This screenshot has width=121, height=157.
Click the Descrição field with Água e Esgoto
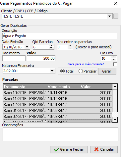pos(60,36)
